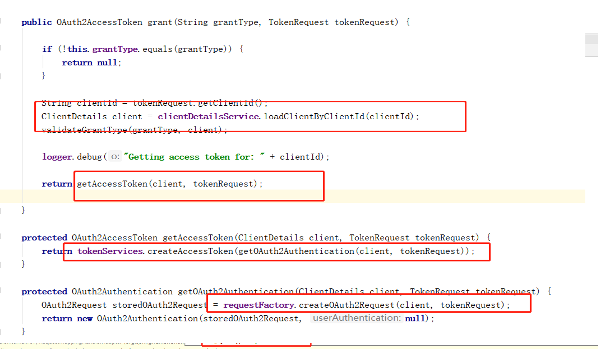
Task: Click the "public" keyword of grant method
Action: [37, 22]
